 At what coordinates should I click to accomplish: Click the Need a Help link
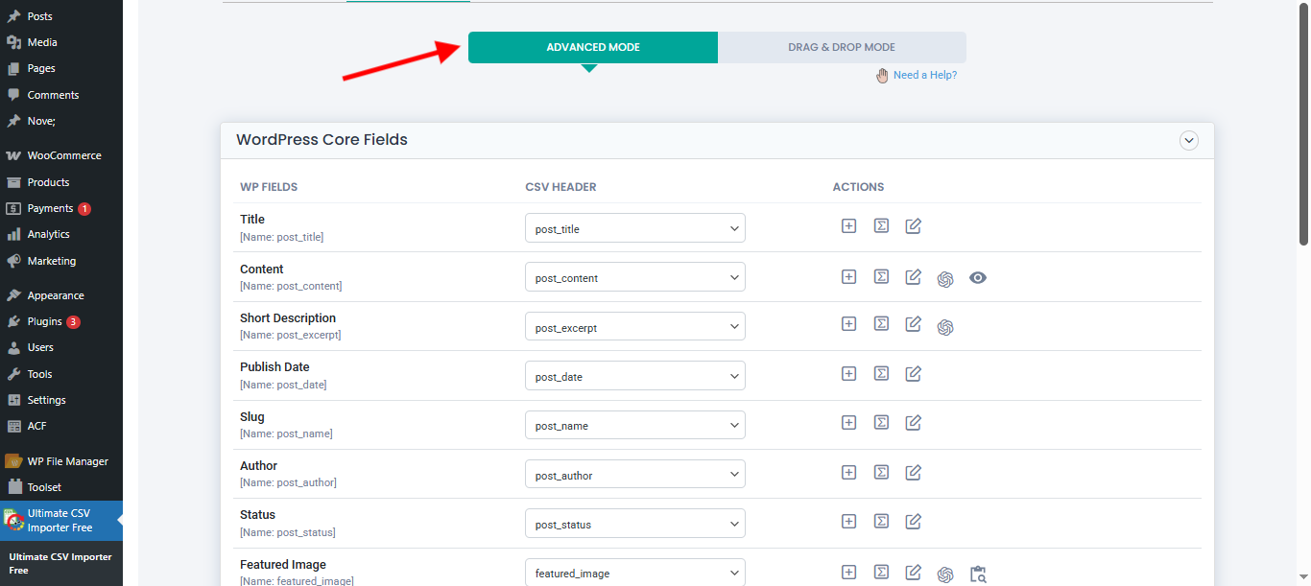(x=924, y=74)
